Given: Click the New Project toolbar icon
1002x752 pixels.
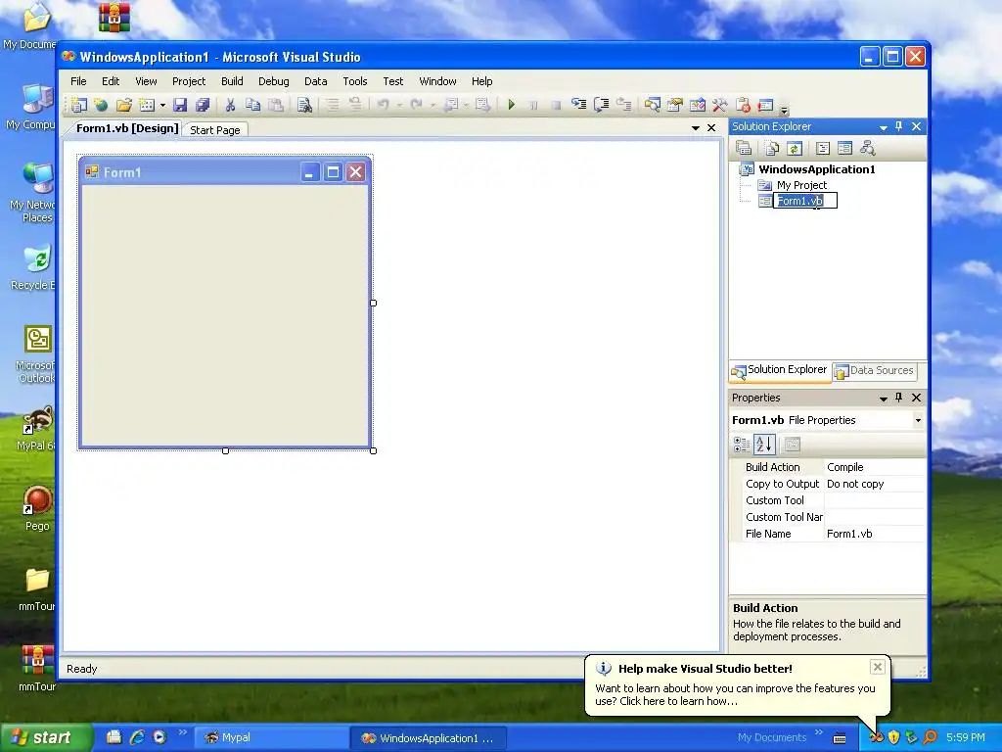Looking at the screenshot, I should pyautogui.click(x=78, y=105).
